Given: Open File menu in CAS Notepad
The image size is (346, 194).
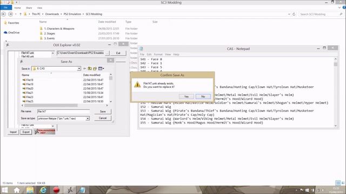Looking at the screenshot, I should coord(142,54).
